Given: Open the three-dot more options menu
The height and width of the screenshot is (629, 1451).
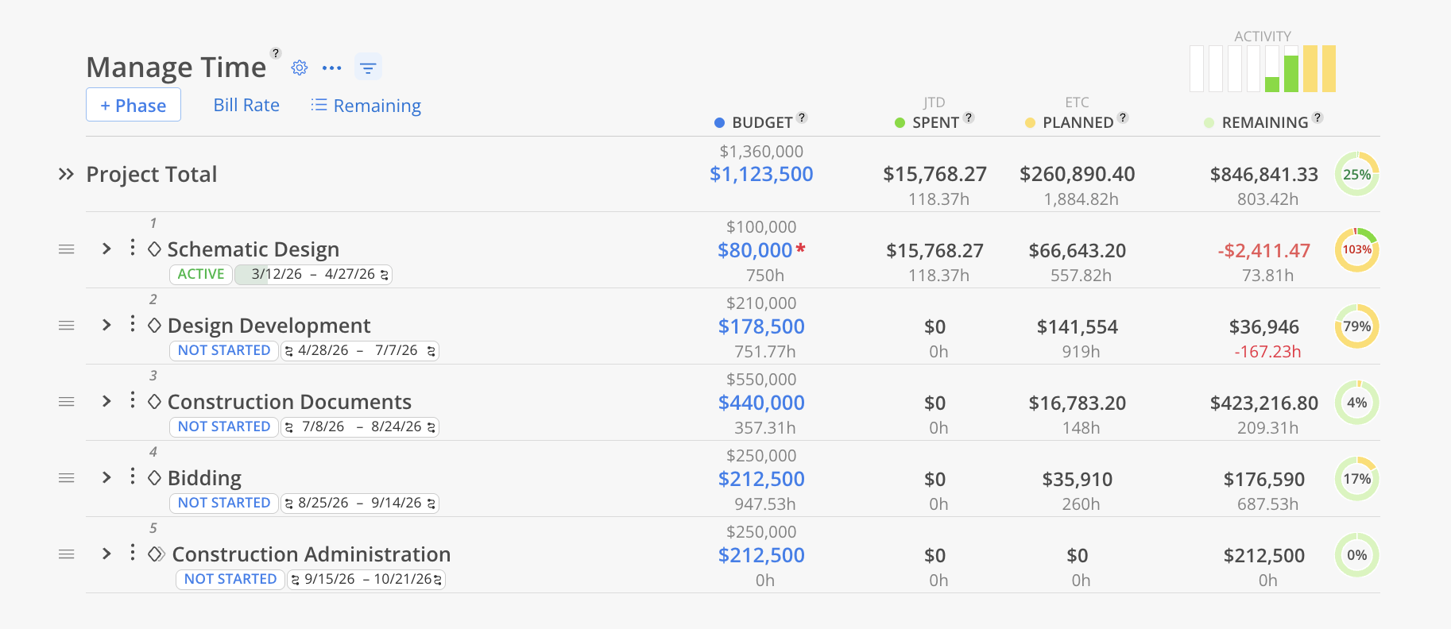Looking at the screenshot, I should tap(332, 68).
